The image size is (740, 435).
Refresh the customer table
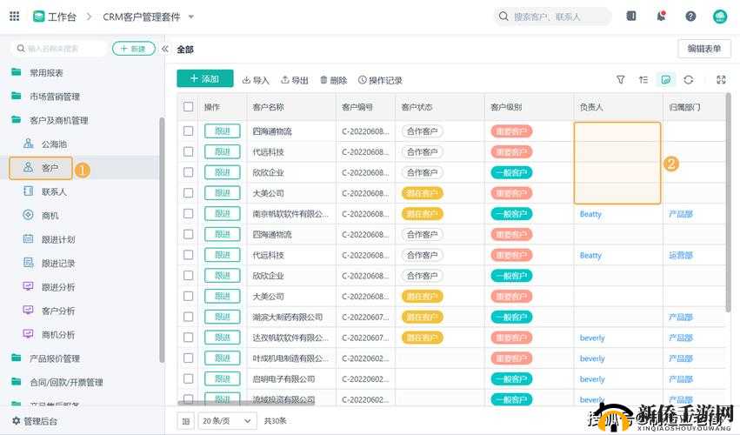(689, 80)
